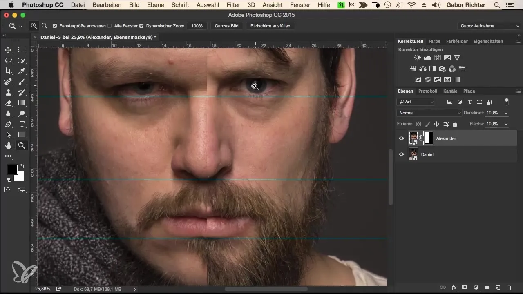The height and width of the screenshot is (294, 523).
Task: Select the Brush tool
Action: pyautogui.click(x=22, y=82)
